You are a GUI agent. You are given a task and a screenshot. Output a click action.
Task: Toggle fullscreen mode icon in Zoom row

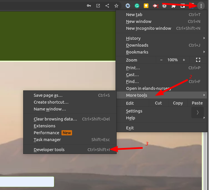[198, 60]
